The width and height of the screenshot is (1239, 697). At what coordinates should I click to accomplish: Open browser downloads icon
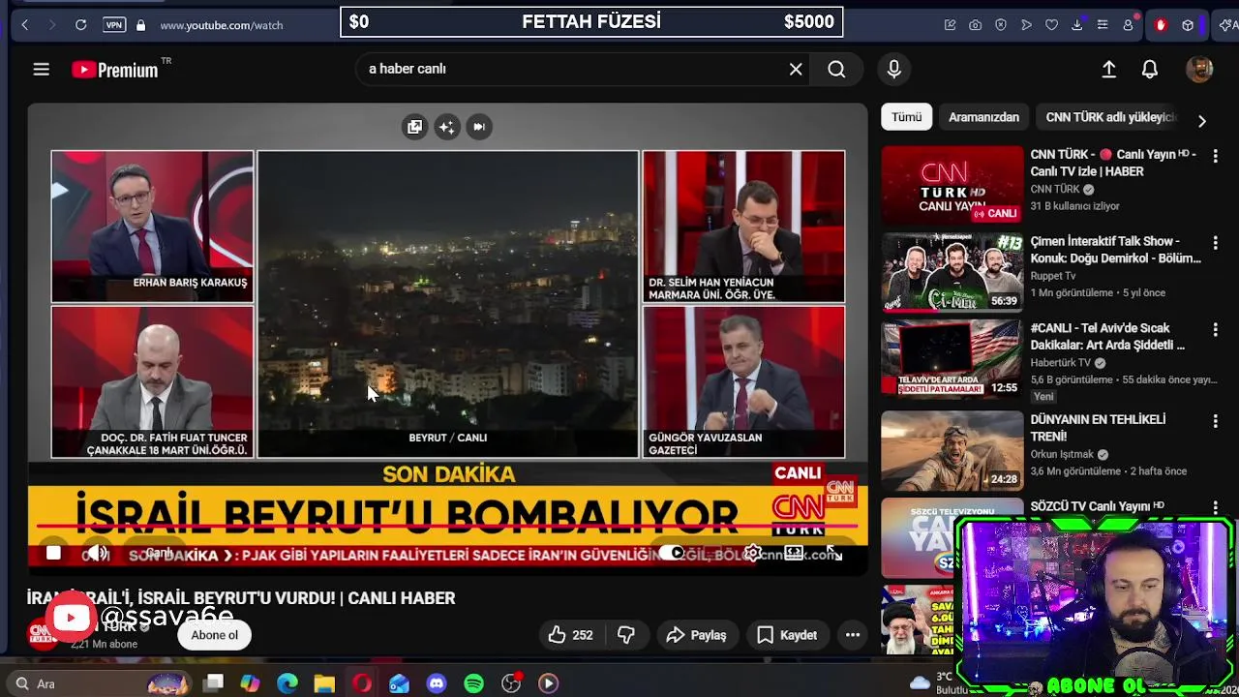click(1077, 25)
